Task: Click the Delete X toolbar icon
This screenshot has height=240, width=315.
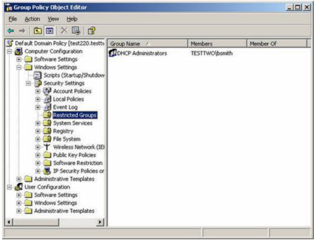Action: point(64,31)
